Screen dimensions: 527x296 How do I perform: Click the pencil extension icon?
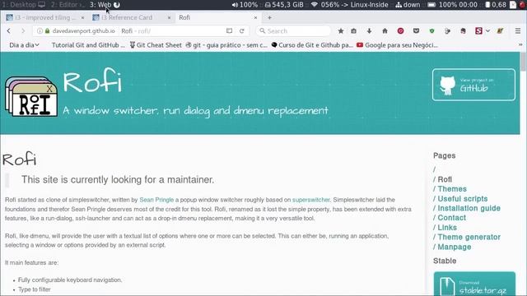500,31
